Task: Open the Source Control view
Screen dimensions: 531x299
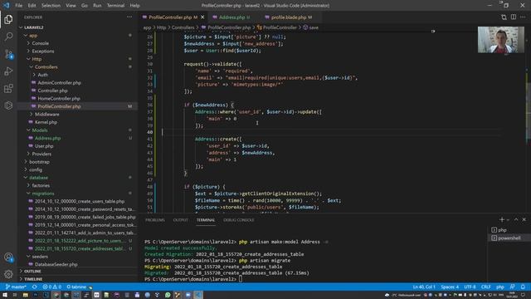Action: (x=8, y=54)
